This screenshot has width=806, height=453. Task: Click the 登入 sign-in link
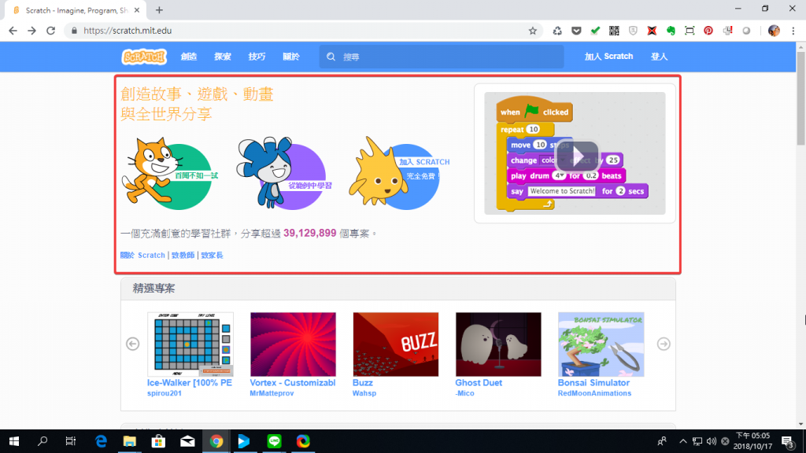tap(659, 57)
